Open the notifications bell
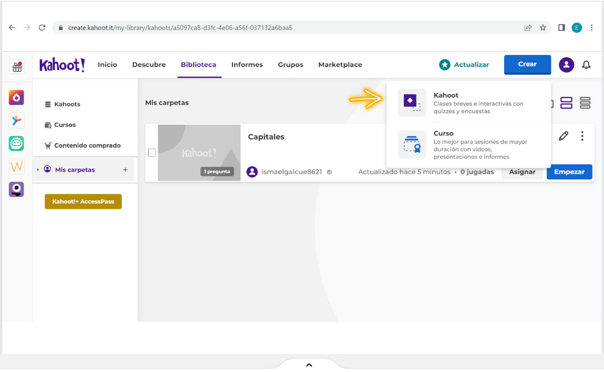Image resolution: width=604 pixels, height=372 pixels. (586, 65)
